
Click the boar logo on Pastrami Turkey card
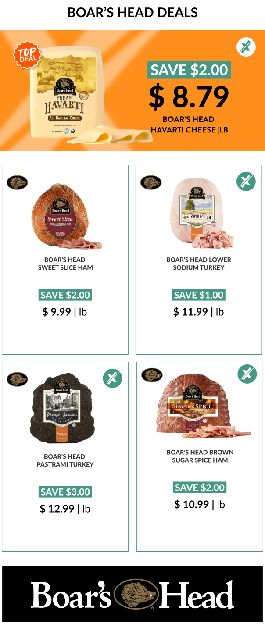tap(17, 379)
